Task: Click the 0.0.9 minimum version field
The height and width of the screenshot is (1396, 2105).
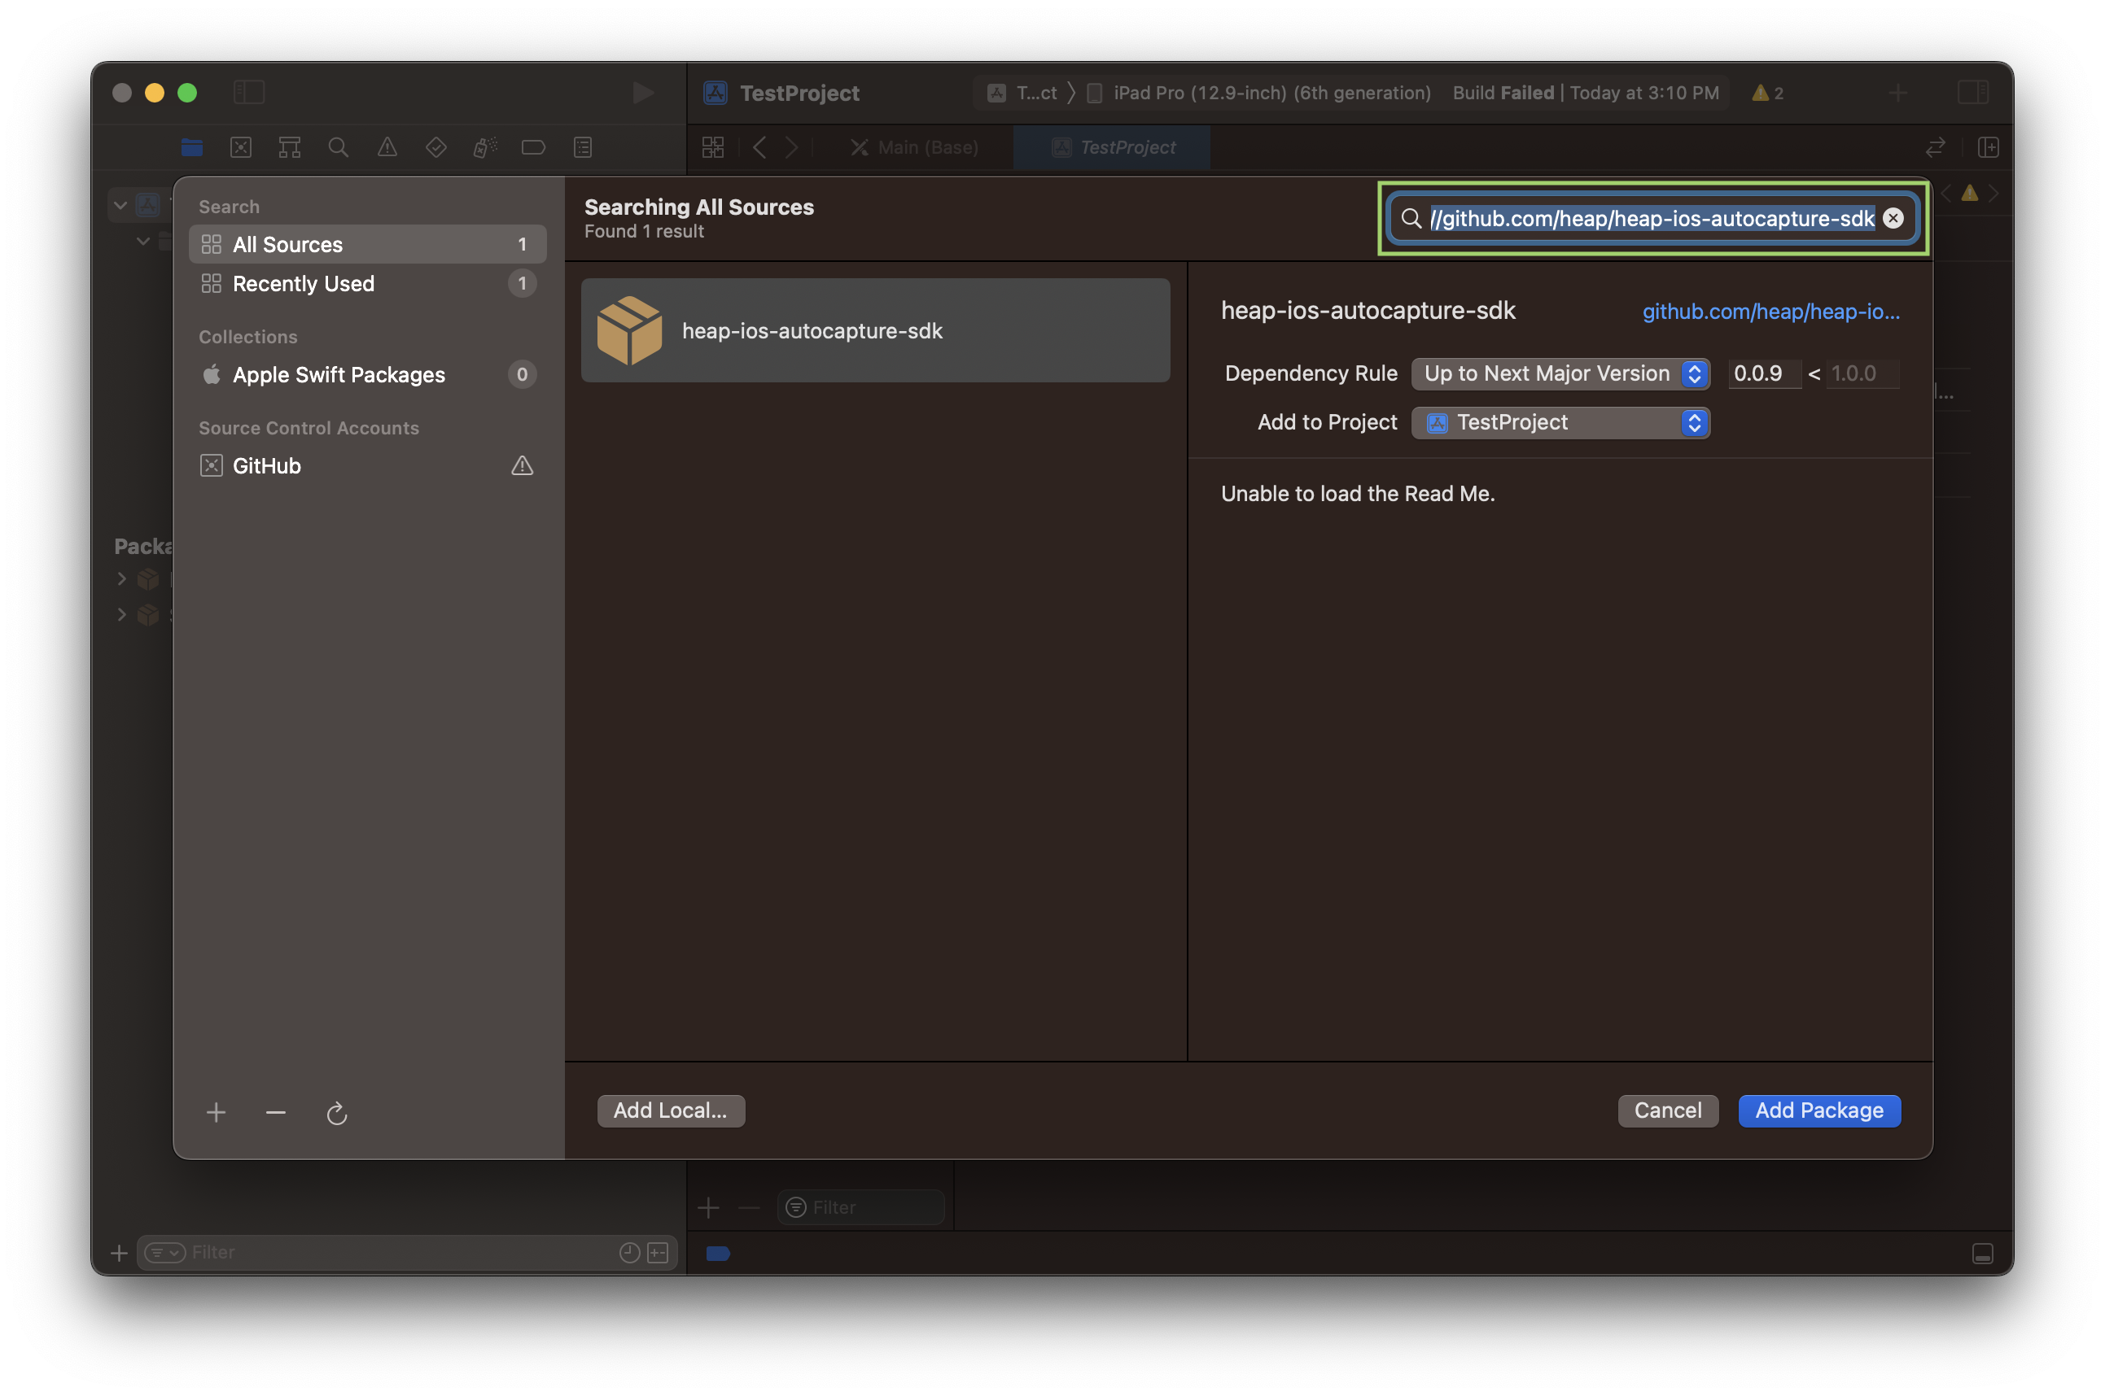Action: [1763, 374]
